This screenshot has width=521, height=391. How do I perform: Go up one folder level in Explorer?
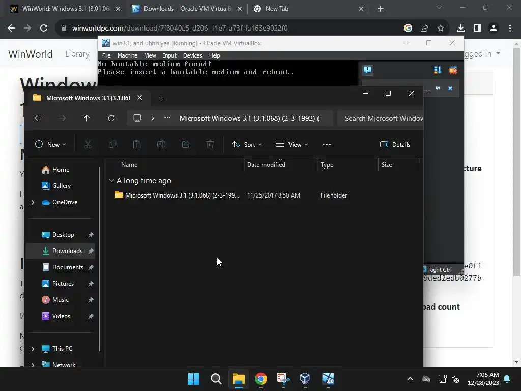tap(86, 118)
